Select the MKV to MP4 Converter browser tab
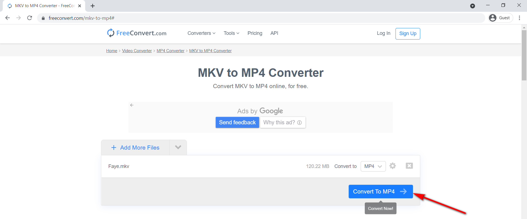This screenshot has width=527, height=219. [x=44, y=6]
